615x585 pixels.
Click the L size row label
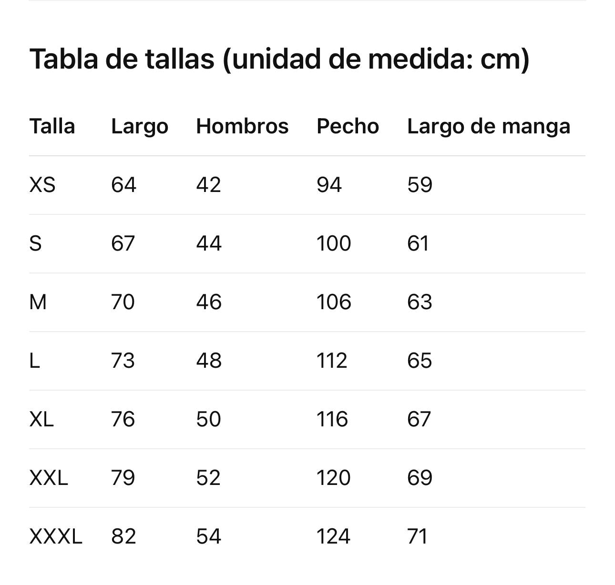[34, 361]
